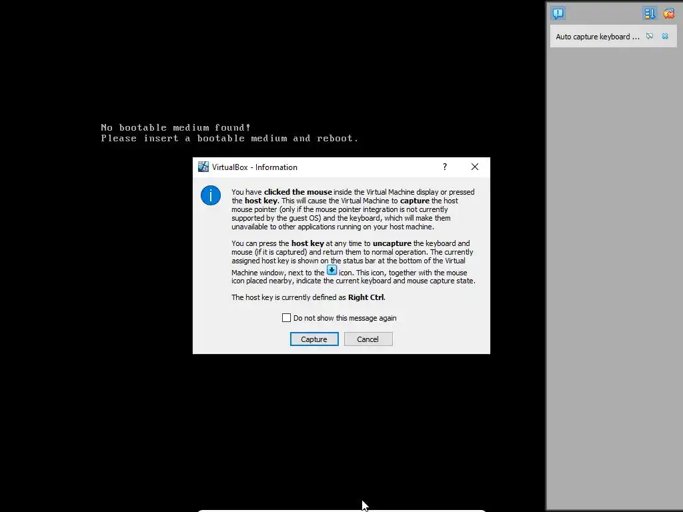Image resolution: width=683 pixels, height=512 pixels.
Task: Toggle the notification center speech-bubble icon
Action: [x=558, y=13]
